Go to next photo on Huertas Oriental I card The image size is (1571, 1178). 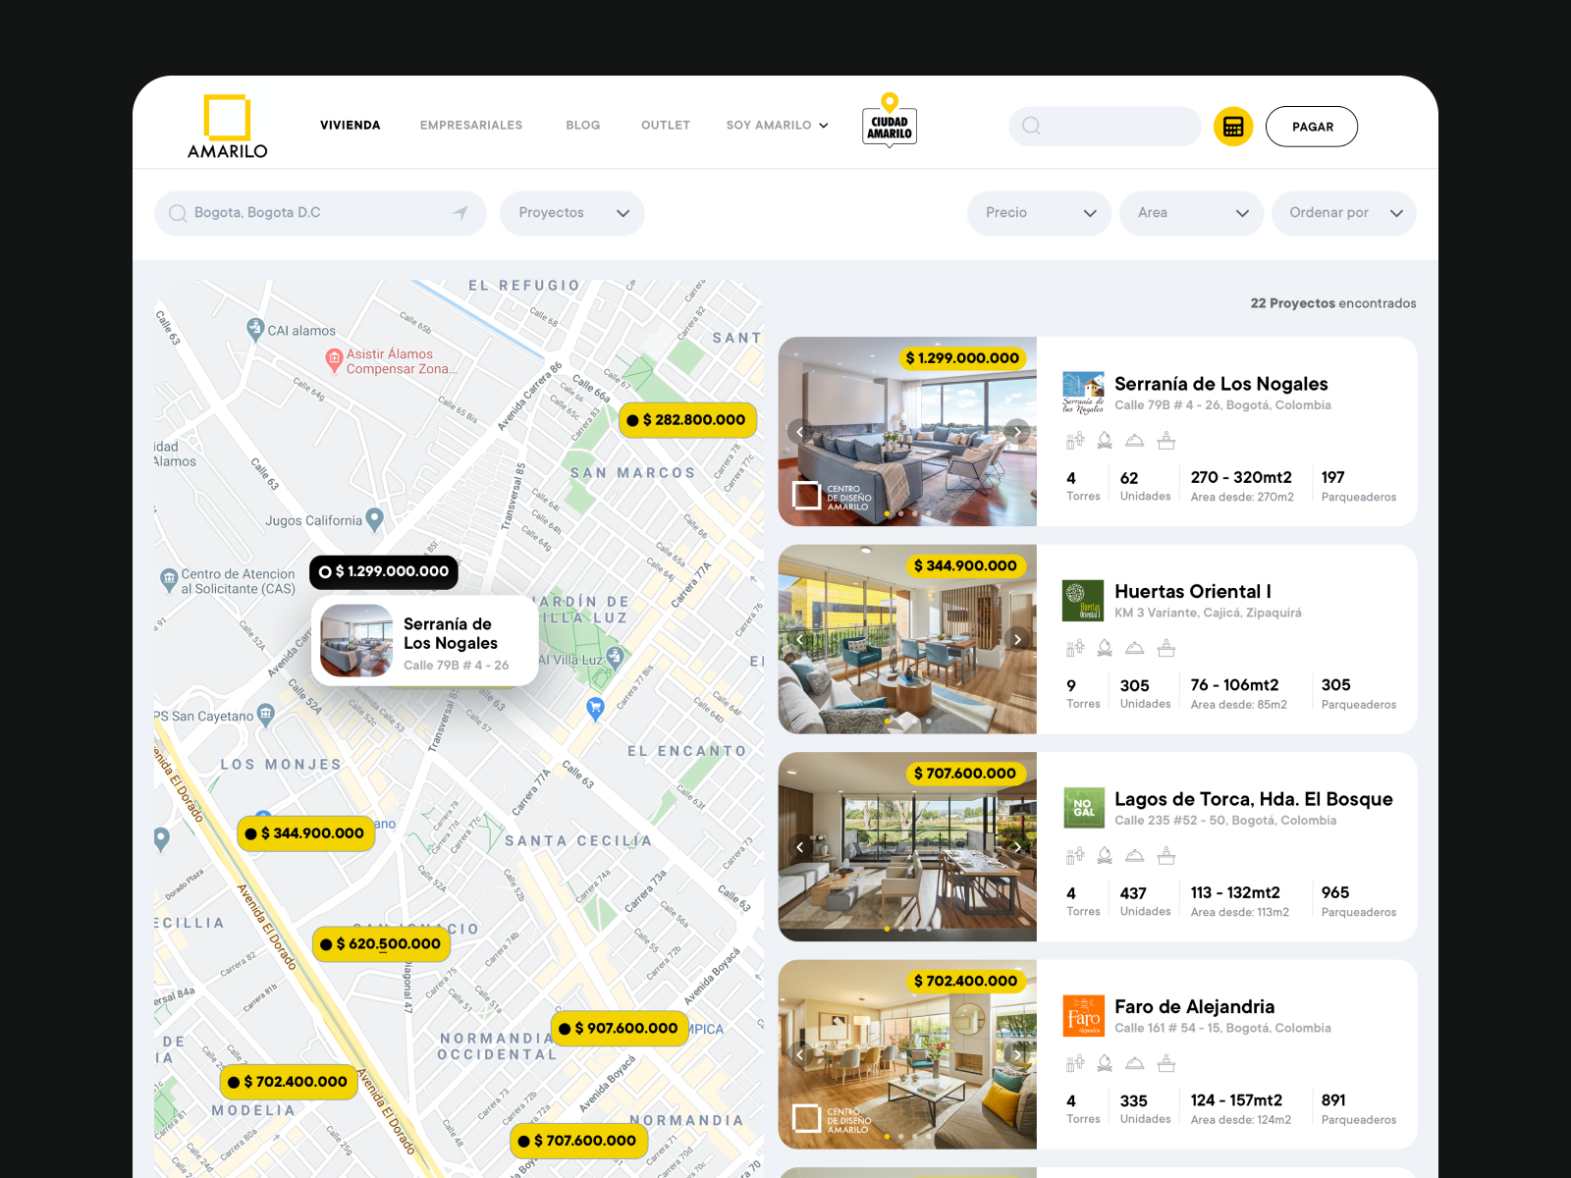pyautogui.click(x=1018, y=639)
